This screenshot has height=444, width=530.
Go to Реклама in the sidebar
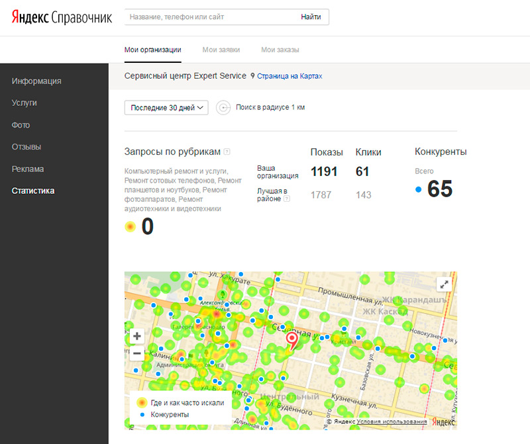tap(28, 169)
